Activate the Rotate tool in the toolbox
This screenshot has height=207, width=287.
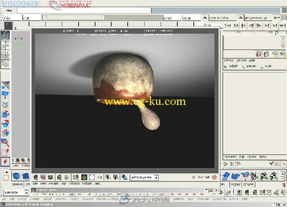(5, 124)
